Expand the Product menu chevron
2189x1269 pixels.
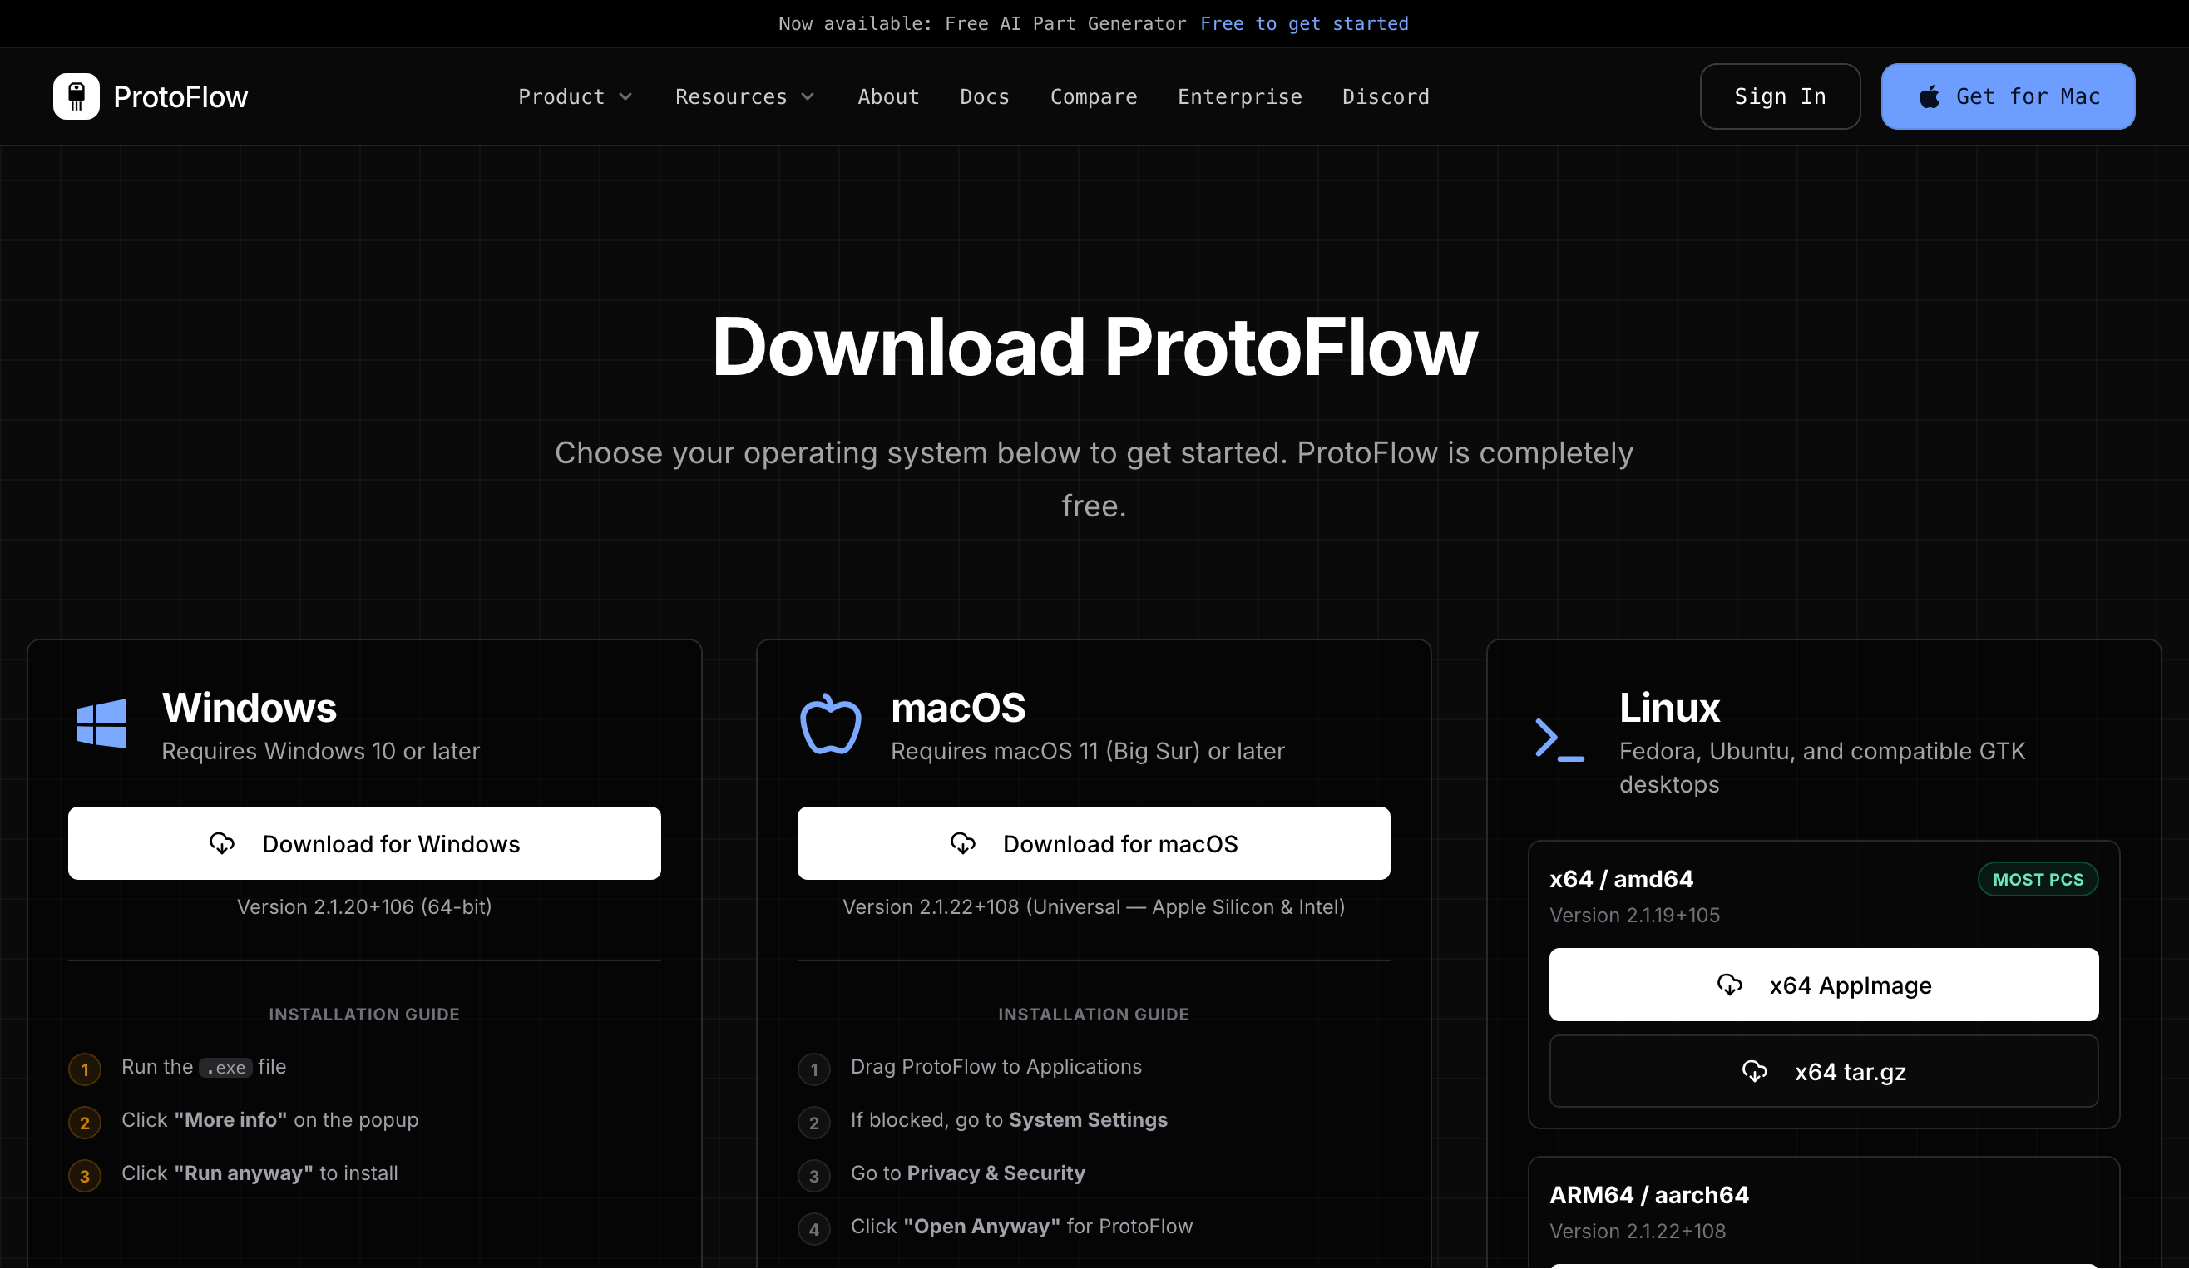click(625, 96)
